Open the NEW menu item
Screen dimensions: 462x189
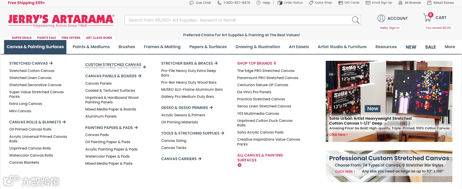coord(411,47)
